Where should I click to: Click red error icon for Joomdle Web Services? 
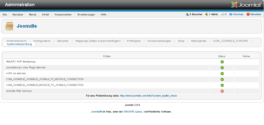(x=222, y=91)
